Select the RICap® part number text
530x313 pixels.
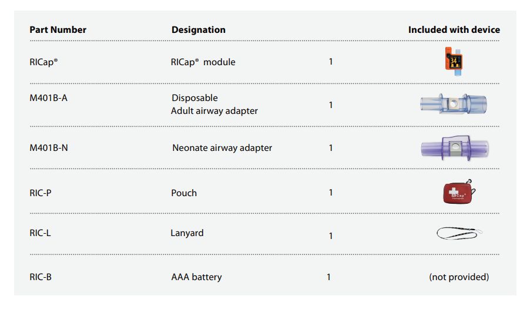click(x=44, y=62)
